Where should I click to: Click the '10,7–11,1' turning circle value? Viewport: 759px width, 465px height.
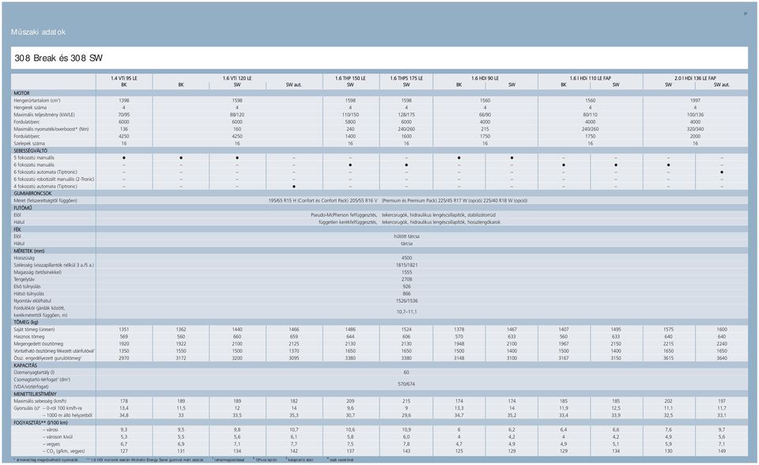(x=406, y=312)
